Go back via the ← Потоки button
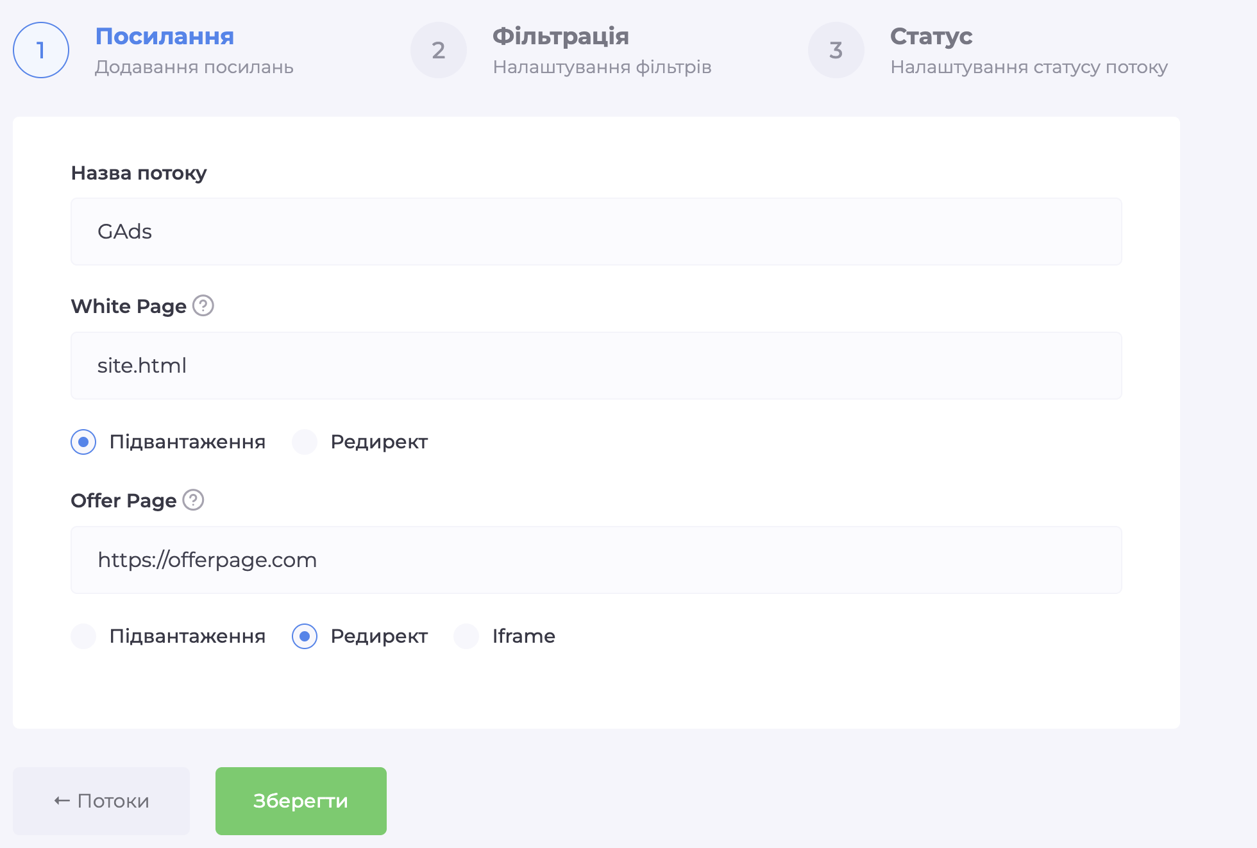The height and width of the screenshot is (848, 1257). coord(101,801)
